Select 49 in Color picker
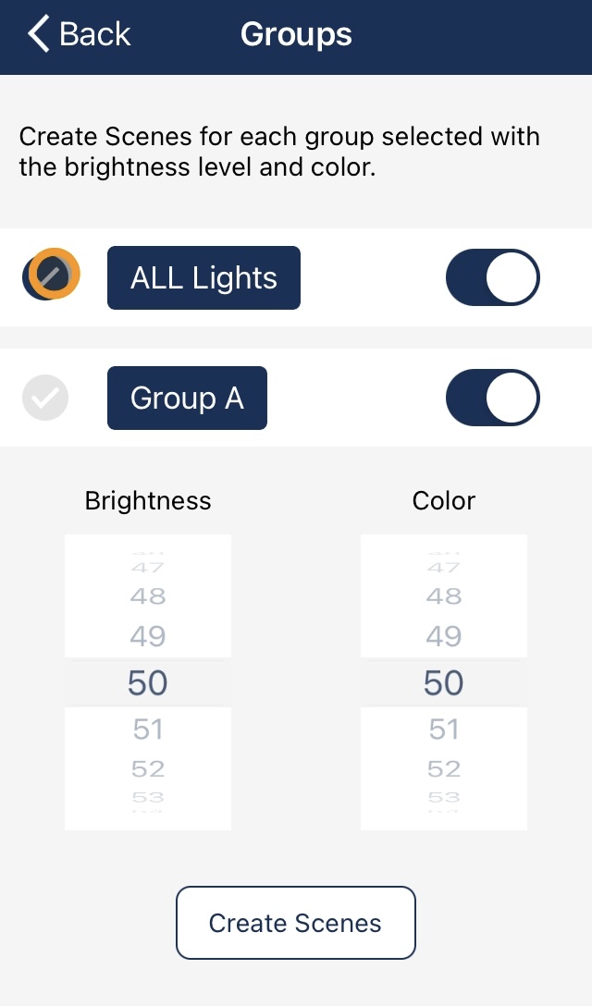 pos(444,636)
